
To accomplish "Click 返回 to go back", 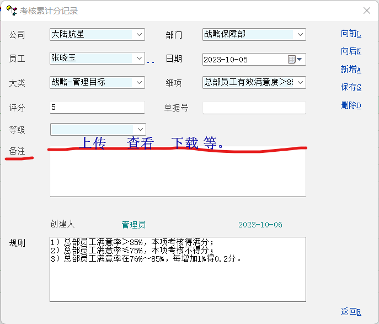I will (351, 312).
